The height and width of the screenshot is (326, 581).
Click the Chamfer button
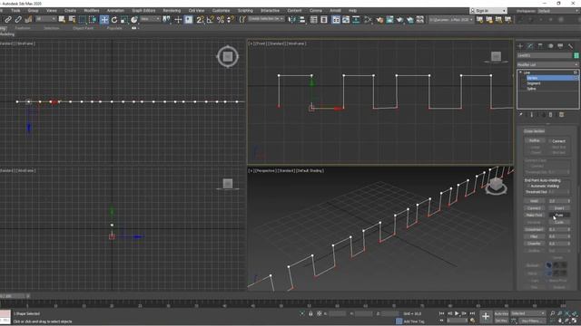(534, 244)
